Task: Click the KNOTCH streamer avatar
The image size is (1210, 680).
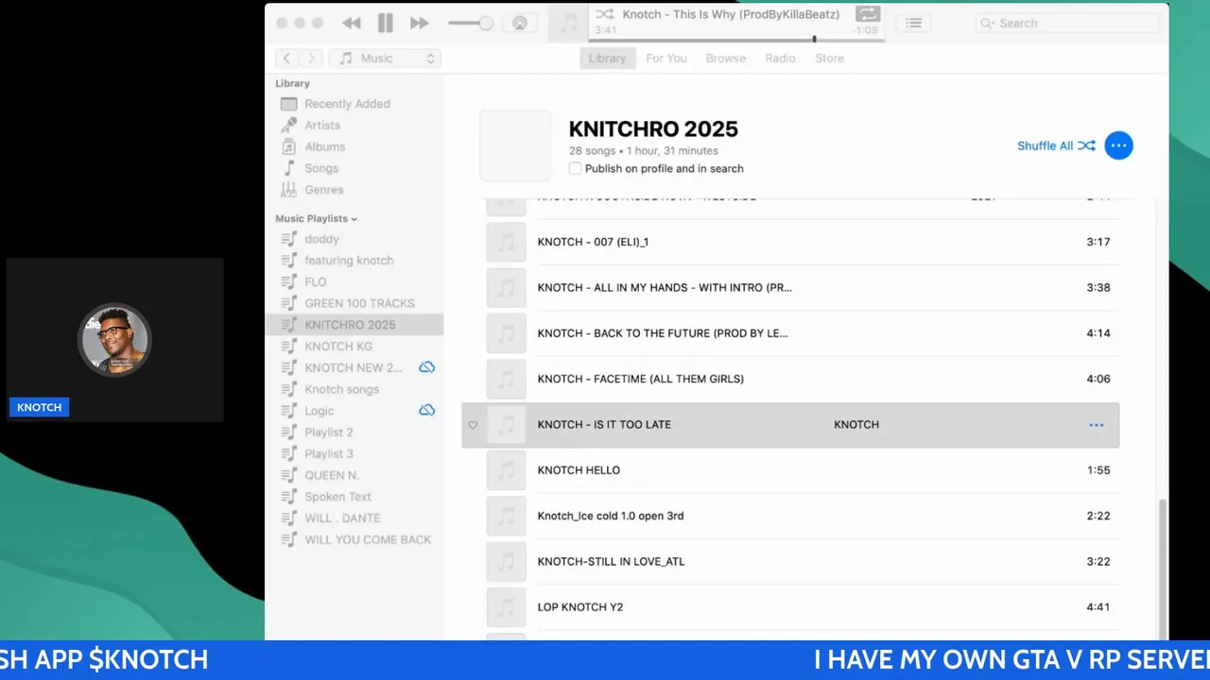Action: 114,339
